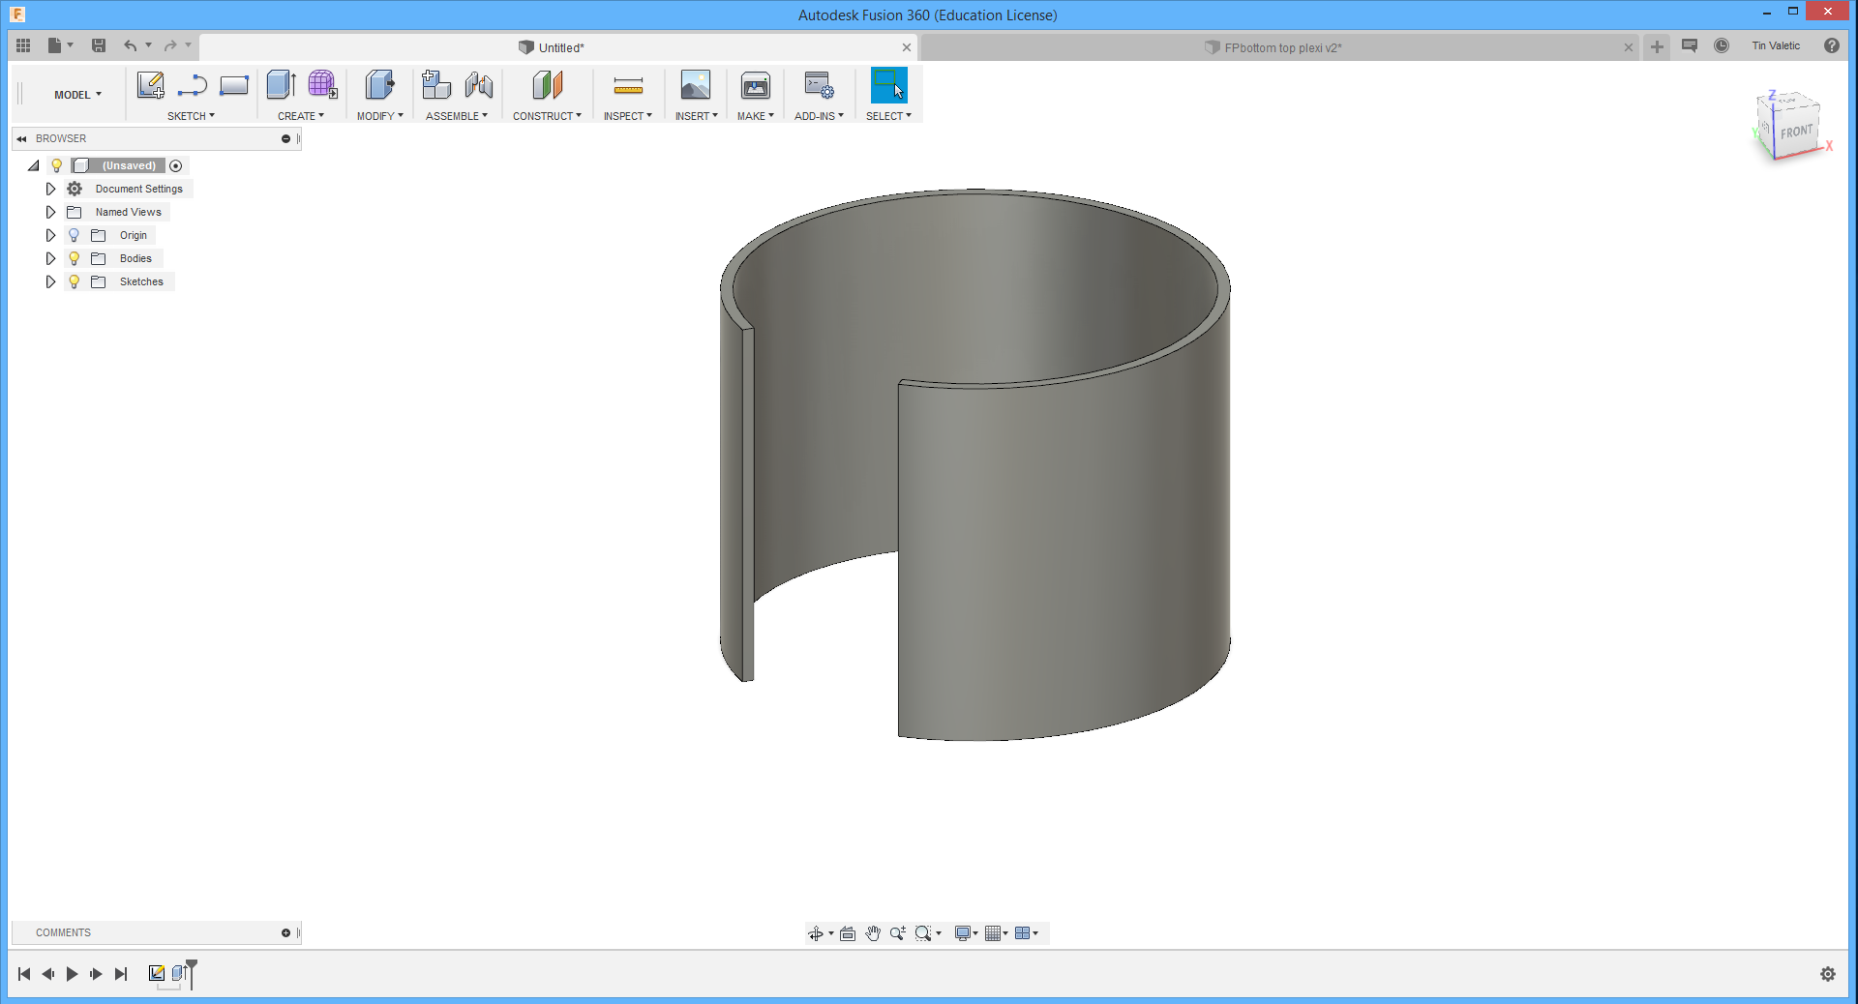Open the Help question mark icon

[x=1832, y=45]
